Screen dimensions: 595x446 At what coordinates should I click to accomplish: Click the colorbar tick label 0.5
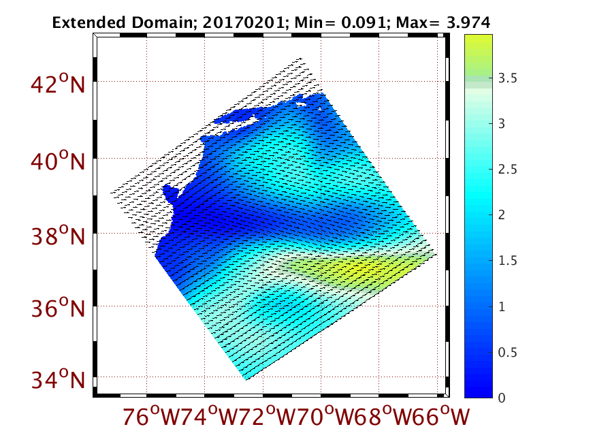tap(508, 353)
